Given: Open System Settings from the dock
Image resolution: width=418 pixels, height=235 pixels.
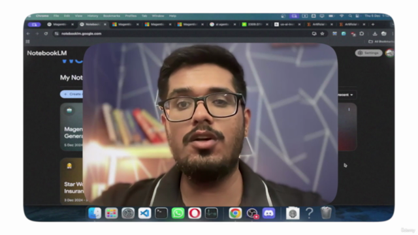Looking at the screenshot, I should [128, 213].
